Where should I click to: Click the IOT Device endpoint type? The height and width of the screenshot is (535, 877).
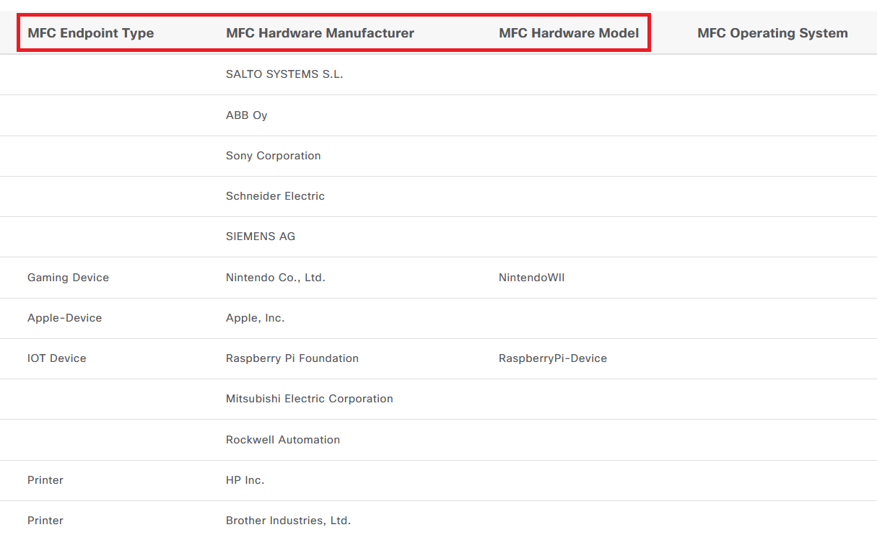(56, 358)
